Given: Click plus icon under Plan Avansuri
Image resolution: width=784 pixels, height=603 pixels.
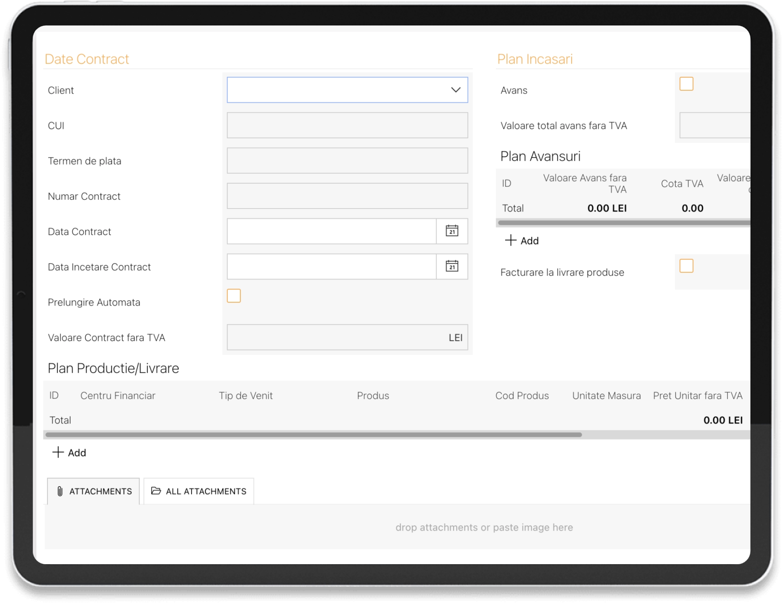Looking at the screenshot, I should (510, 240).
